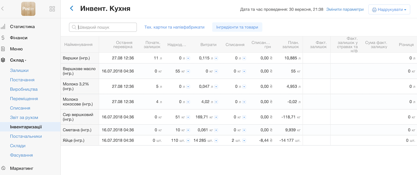This screenshot has height=175, width=417.
Task: Collapse sidebar with left chevron
Action: coord(3,9)
